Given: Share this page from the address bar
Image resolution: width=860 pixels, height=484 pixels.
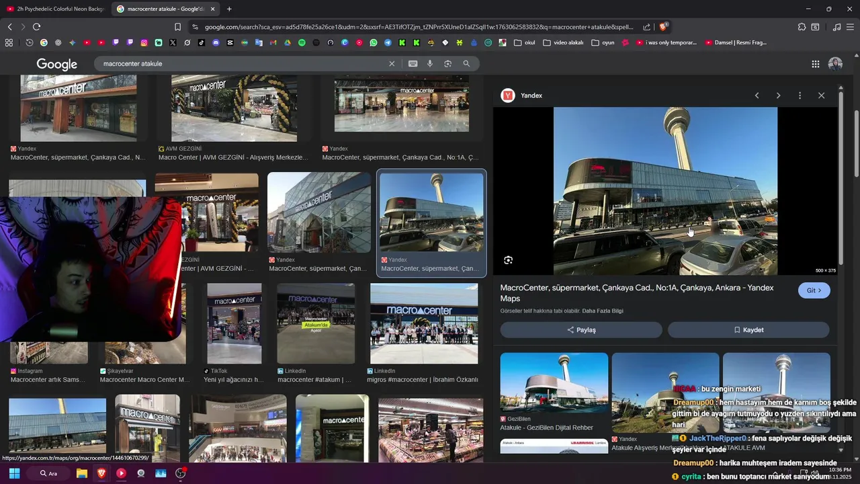Looking at the screenshot, I should [x=646, y=27].
